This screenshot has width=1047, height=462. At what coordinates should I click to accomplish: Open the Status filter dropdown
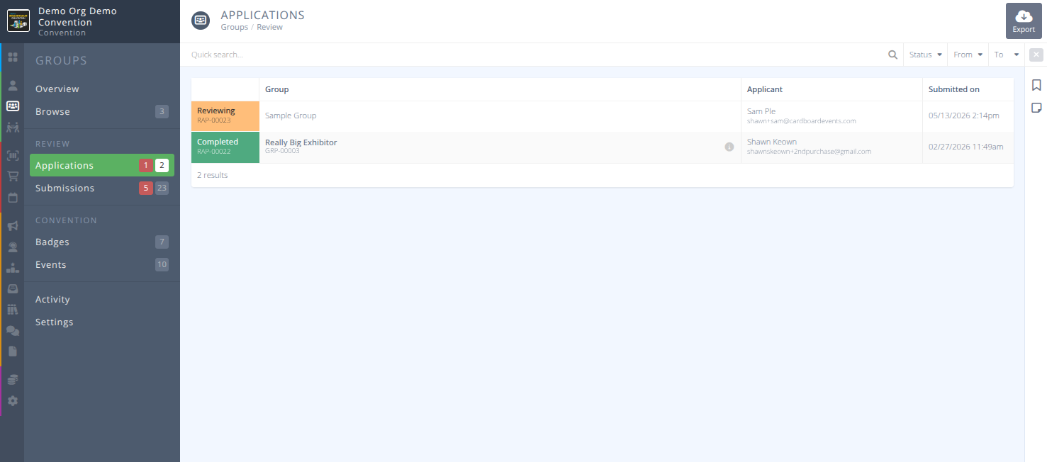click(925, 55)
